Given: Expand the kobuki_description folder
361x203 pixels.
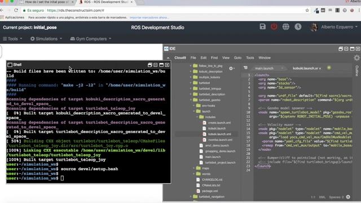Looking at the screenshot, I should (191, 72).
